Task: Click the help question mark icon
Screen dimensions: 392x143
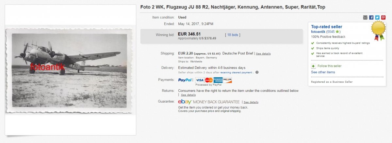Action: (x=257, y=72)
